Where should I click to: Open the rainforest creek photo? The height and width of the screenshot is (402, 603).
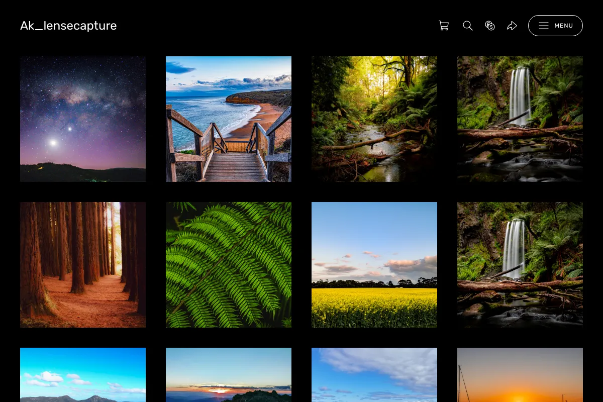tap(374, 119)
